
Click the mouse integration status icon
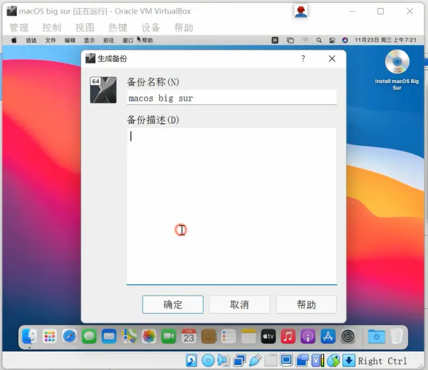click(x=333, y=360)
